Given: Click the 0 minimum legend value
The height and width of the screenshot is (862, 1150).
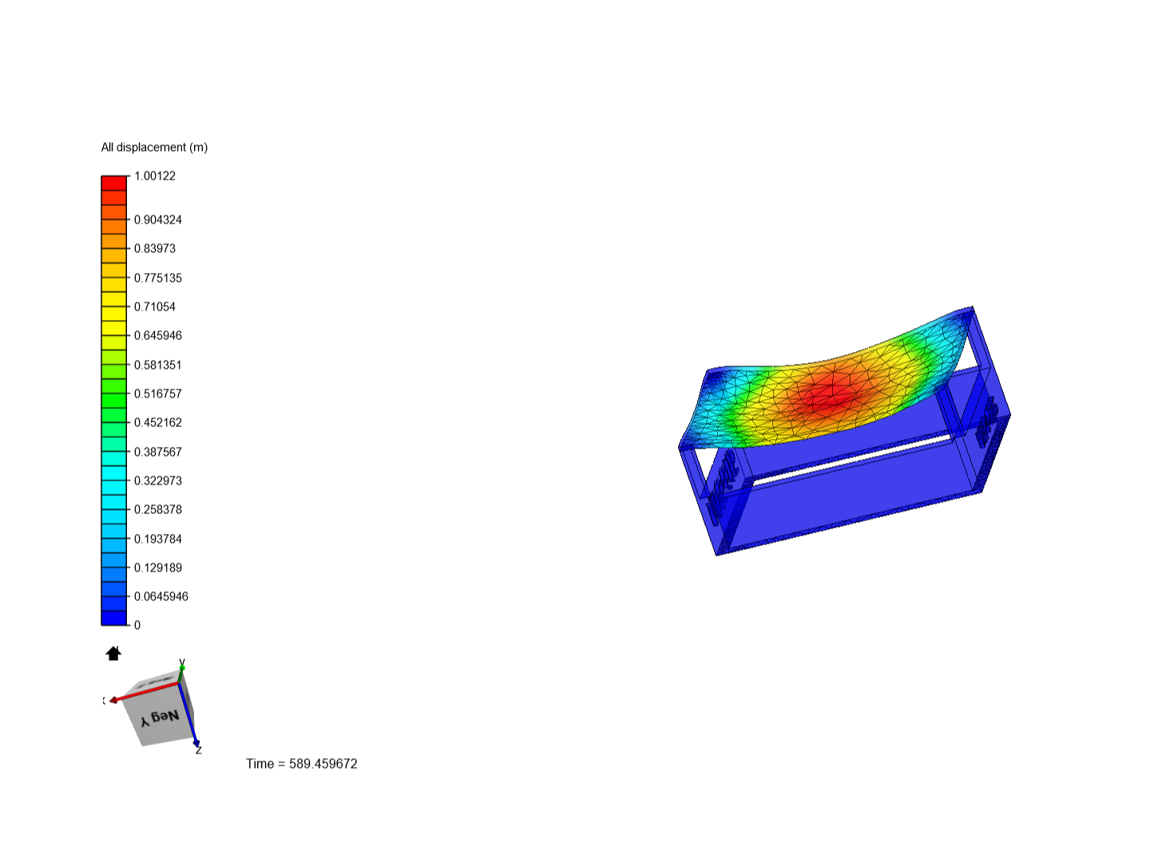Looking at the screenshot, I should coord(137,625).
